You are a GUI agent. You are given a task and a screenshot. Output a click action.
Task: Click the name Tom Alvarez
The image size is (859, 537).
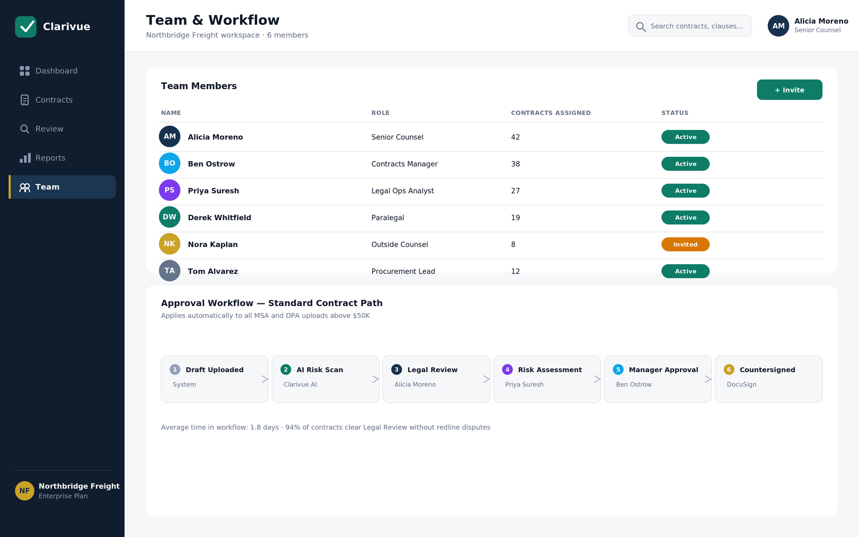[213, 271]
